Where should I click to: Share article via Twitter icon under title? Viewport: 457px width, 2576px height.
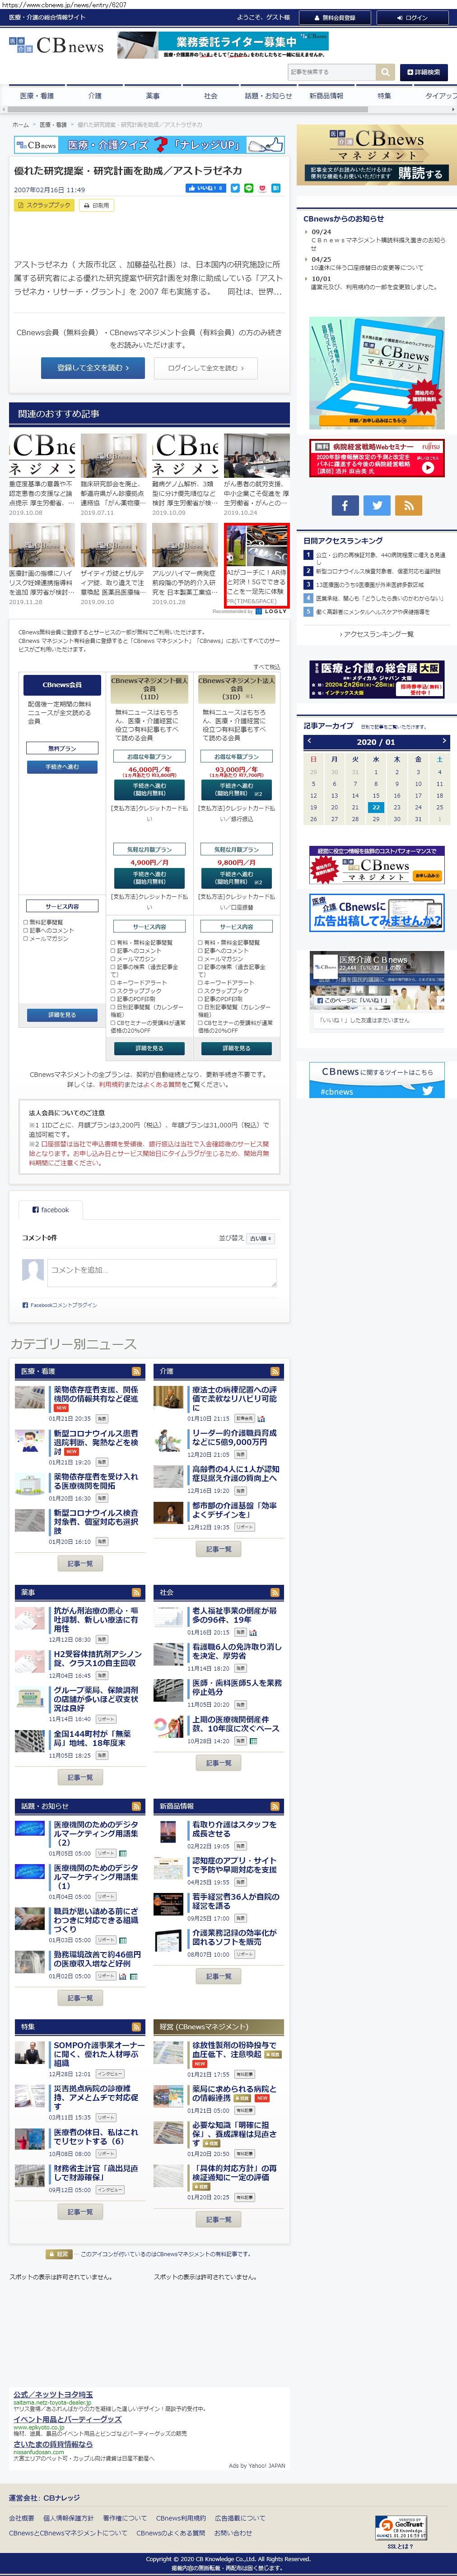[x=235, y=188]
